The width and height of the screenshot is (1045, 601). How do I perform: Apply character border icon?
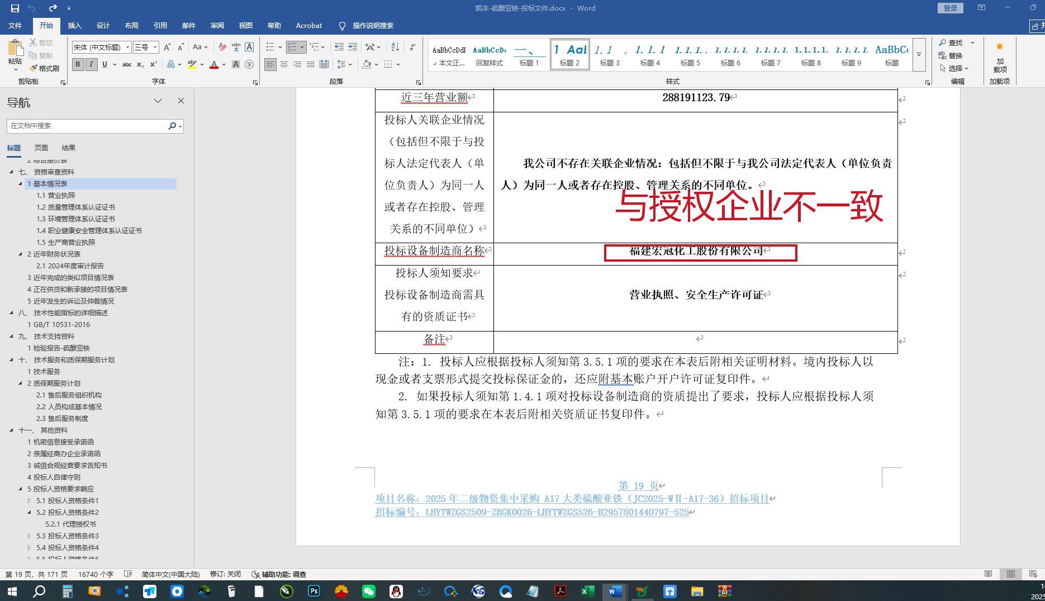(x=249, y=48)
